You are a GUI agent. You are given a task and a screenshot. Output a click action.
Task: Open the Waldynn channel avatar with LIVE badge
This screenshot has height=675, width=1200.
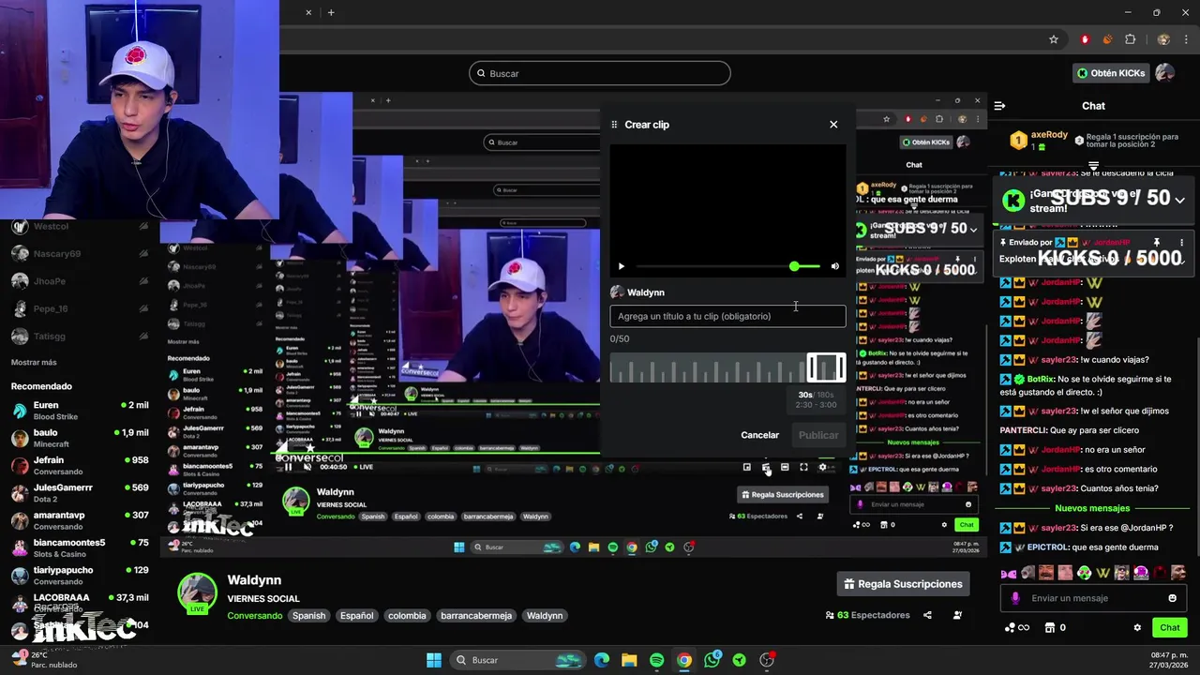tap(198, 592)
